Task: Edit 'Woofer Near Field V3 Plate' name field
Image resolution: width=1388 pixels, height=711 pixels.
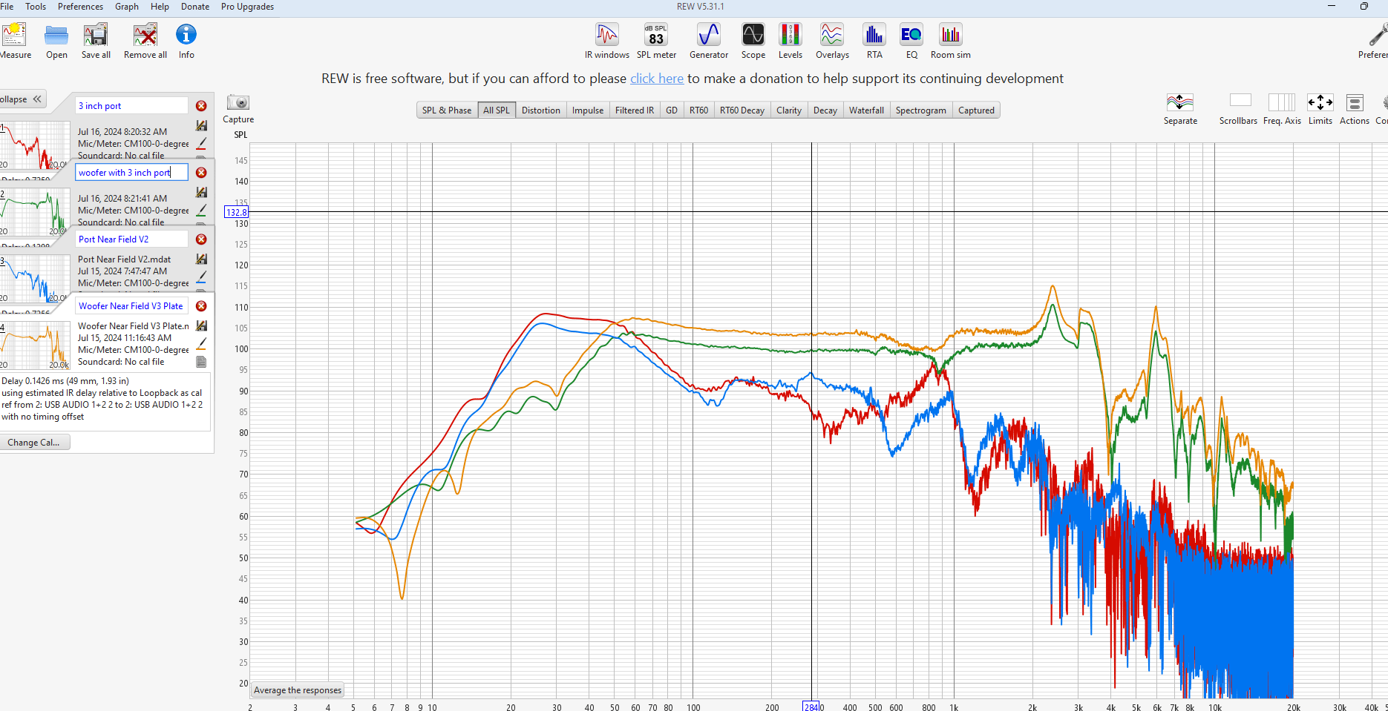Action: click(131, 306)
